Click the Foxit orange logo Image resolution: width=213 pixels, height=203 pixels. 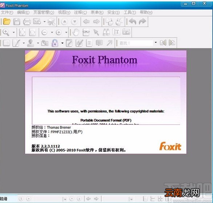coord(170,146)
